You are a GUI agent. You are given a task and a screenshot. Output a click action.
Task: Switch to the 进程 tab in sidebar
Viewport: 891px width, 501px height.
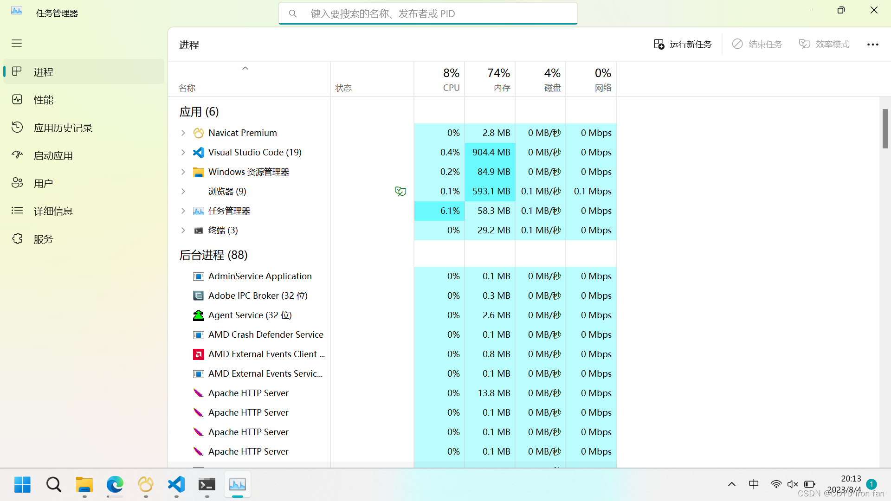click(84, 72)
